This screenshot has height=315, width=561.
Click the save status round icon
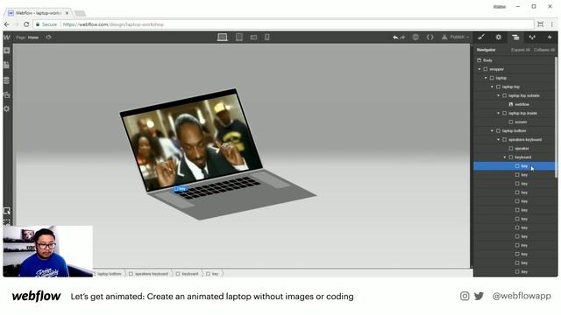tap(415, 37)
